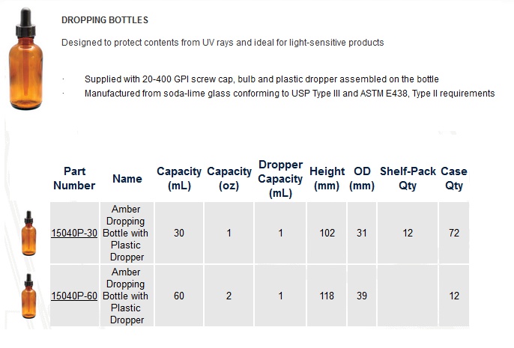Screen dimensions: 514x348
Task: Open the 15040P-60 part number link
Action: coord(74,296)
